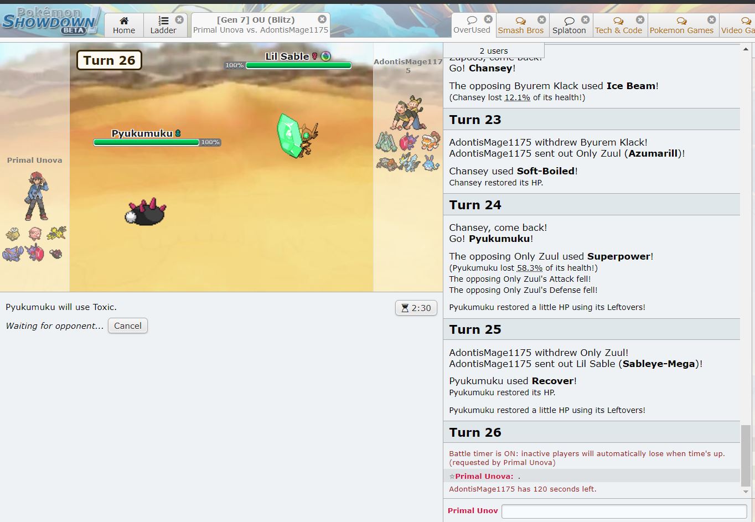This screenshot has height=522, width=755.
Task: Click the battle log scrollbar thumb
Action: point(746,456)
